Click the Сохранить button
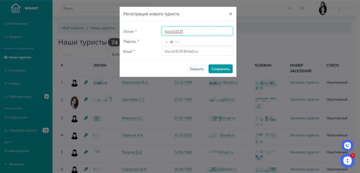Screen dimensions: 360x173 [220, 69]
